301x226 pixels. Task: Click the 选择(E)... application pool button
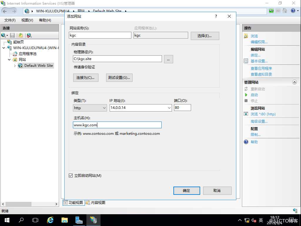[x=205, y=36]
